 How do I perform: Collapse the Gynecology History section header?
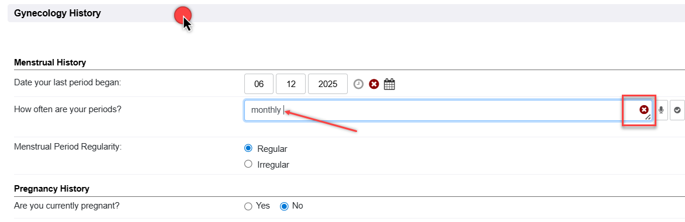pos(346,13)
